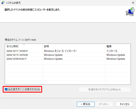
Task: Uncheck 他の復元ポイントを表示する checkbox
Action: pos(6,89)
